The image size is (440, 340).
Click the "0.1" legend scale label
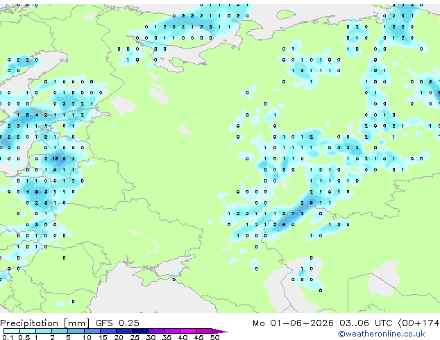pos(8,337)
